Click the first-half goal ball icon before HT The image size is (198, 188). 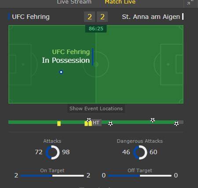pyautogui.click(x=89, y=120)
